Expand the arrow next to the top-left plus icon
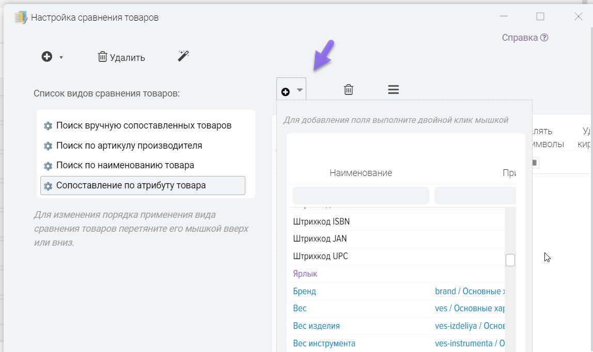Screen dimensions: 593x352 point(61,57)
